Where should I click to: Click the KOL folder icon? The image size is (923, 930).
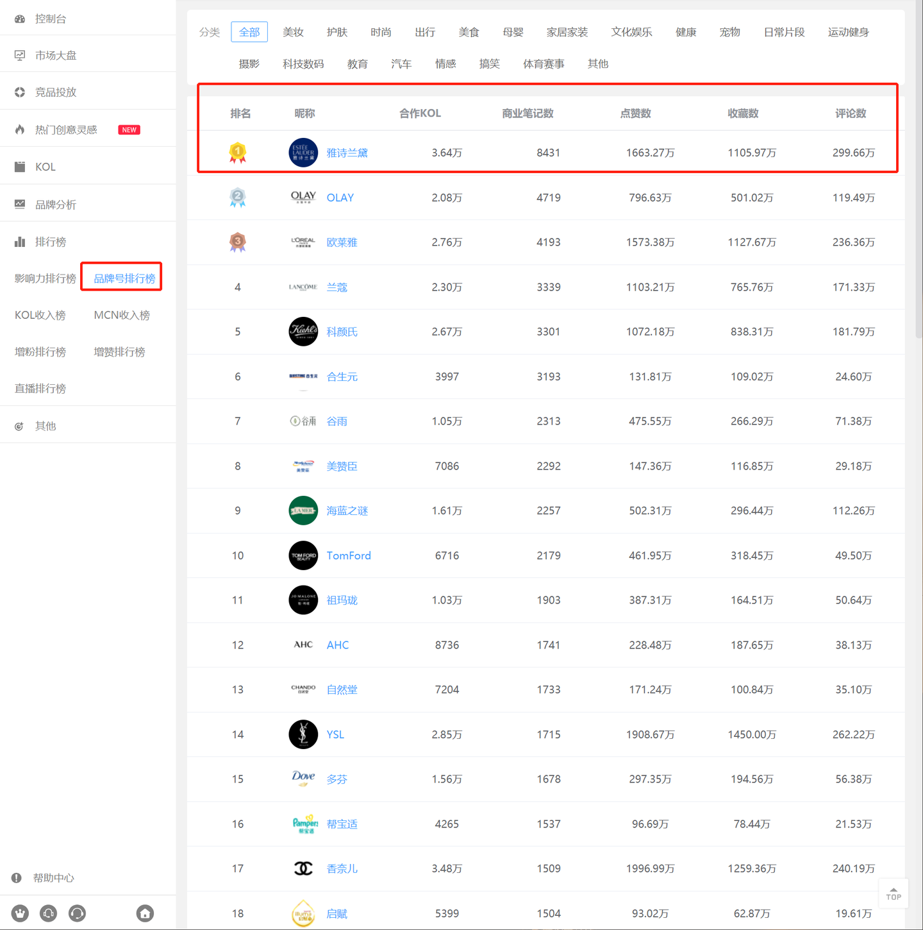(20, 167)
